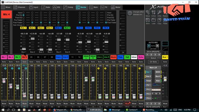Click the yellow Y icon on Echo strip
The height and width of the screenshot is (112, 199).
[140, 68]
